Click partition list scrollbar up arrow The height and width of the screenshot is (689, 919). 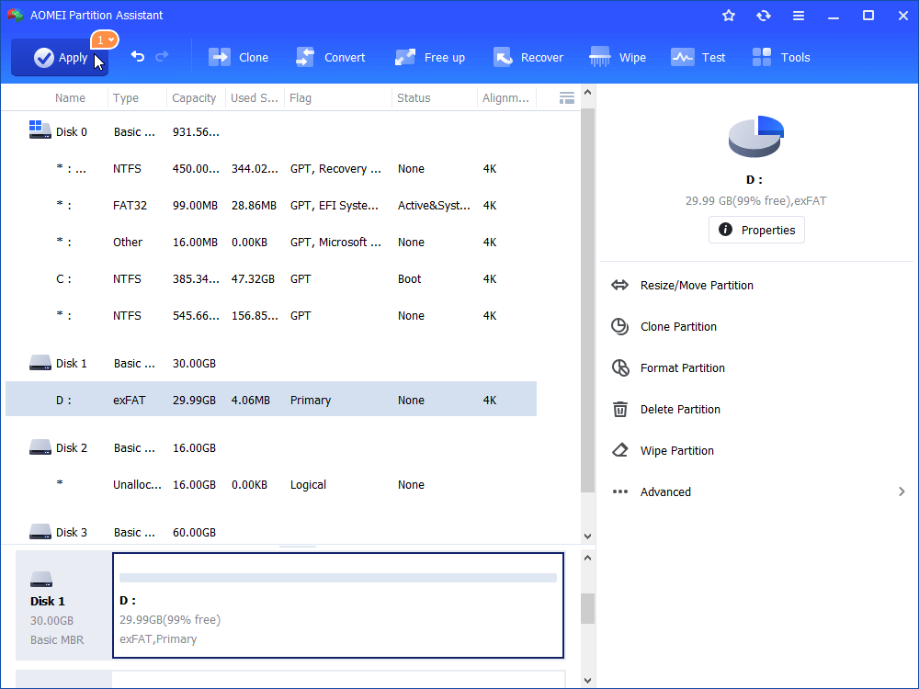click(588, 92)
